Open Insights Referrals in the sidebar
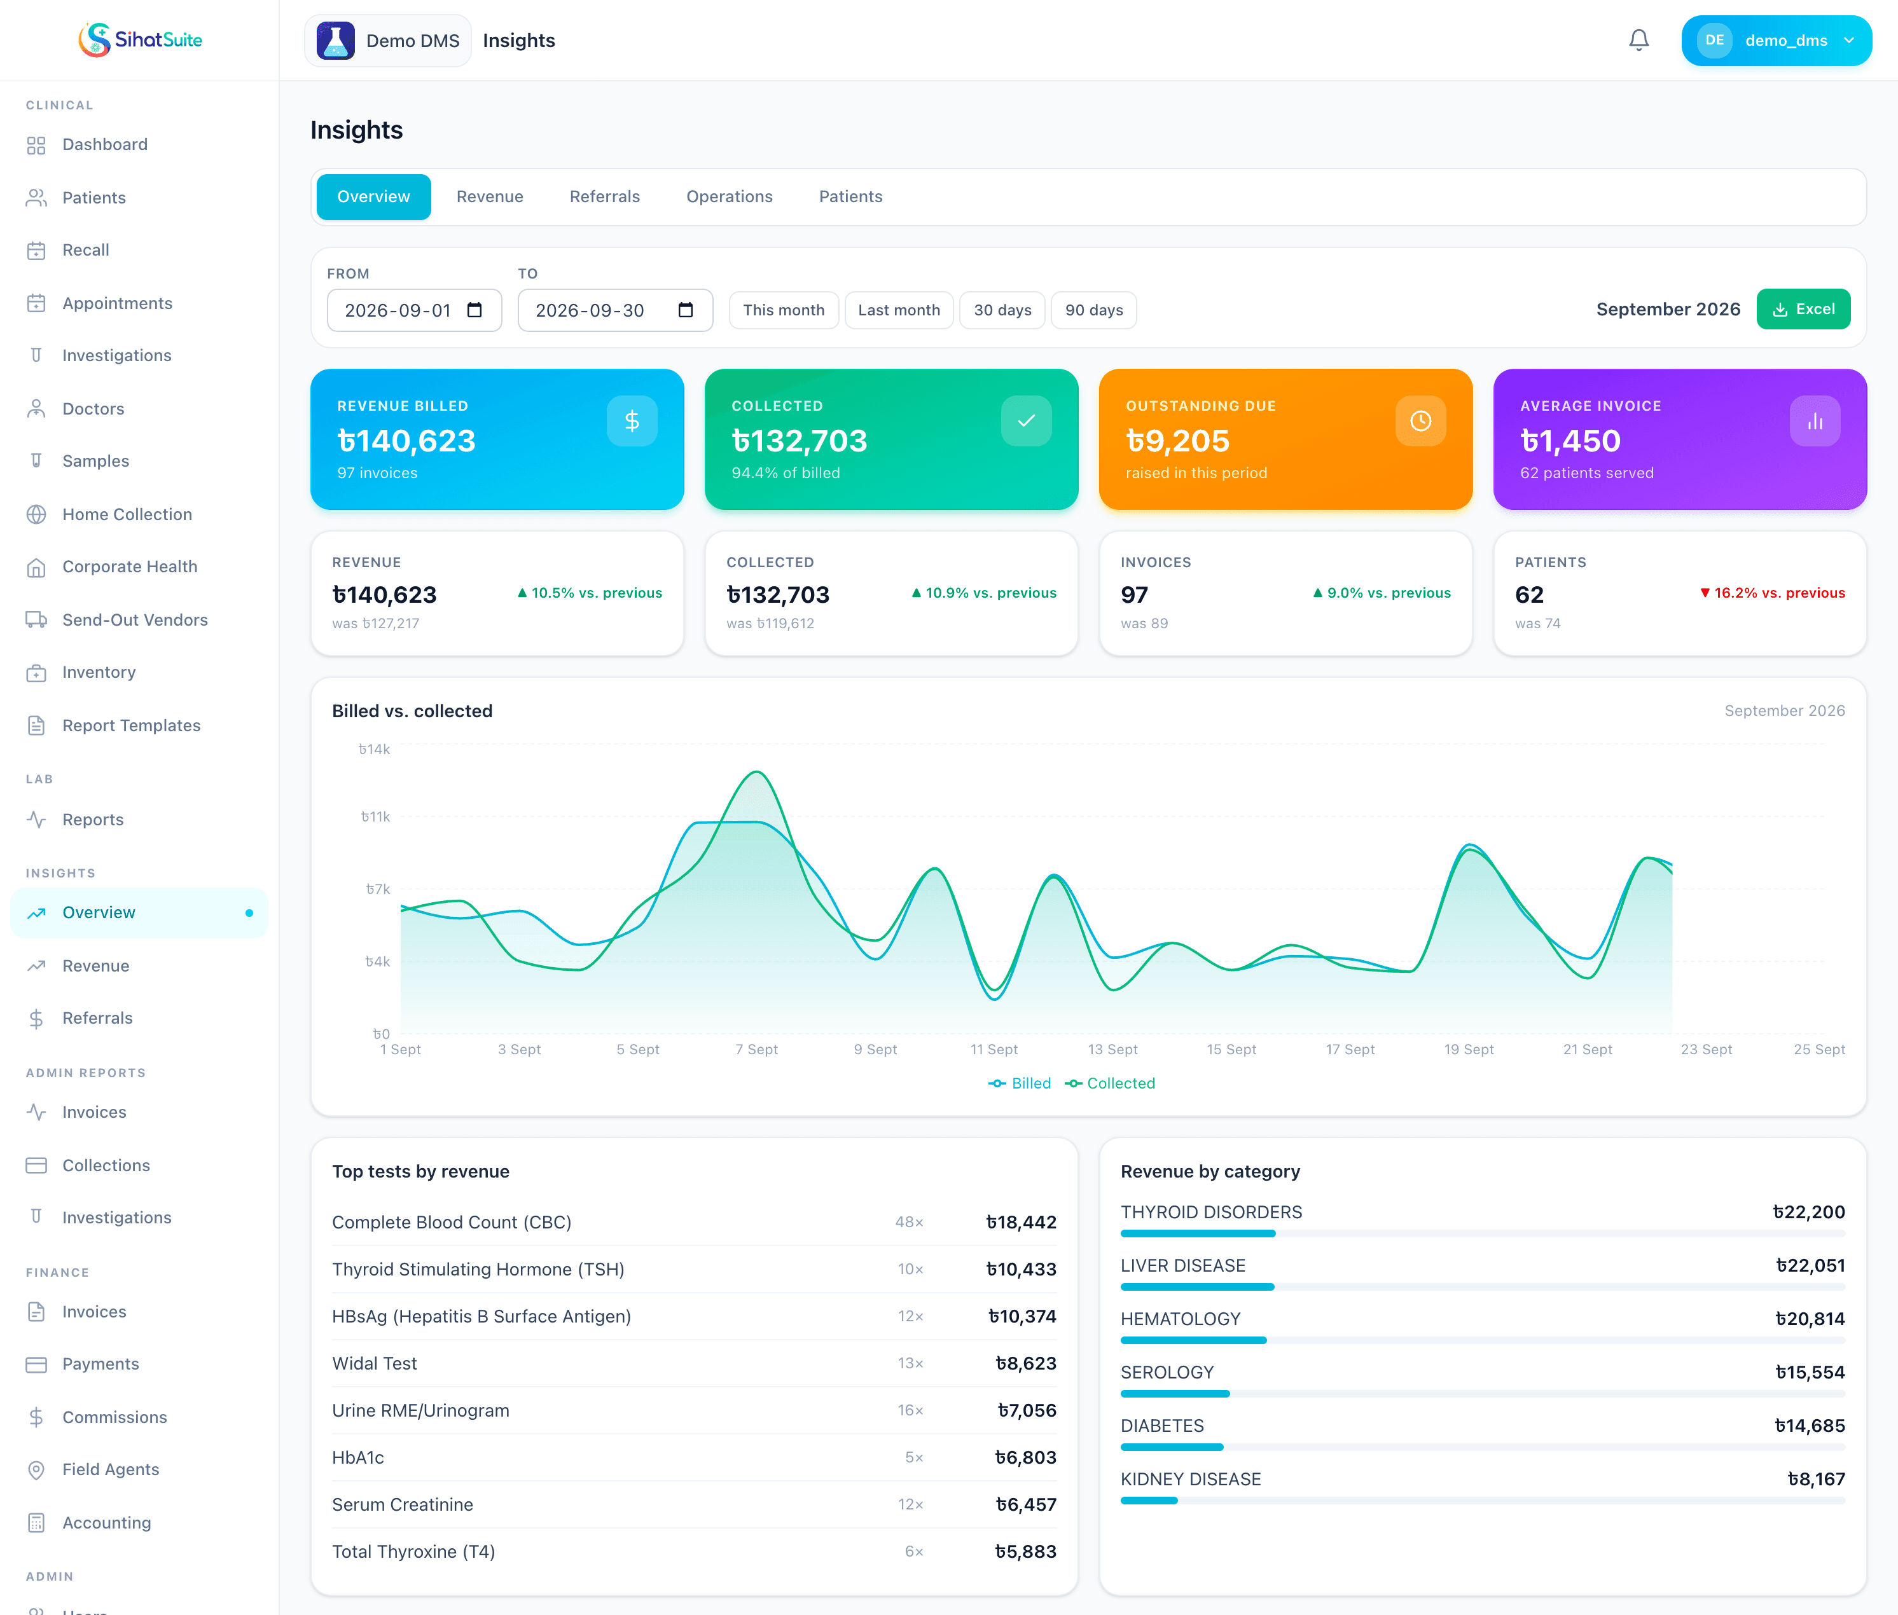 pos(139,1018)
